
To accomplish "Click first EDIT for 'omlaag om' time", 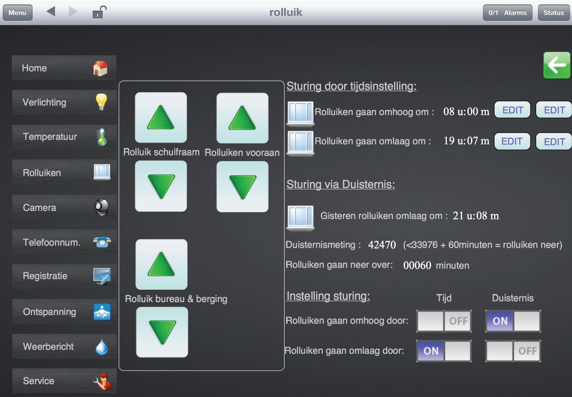I will 512,141.
